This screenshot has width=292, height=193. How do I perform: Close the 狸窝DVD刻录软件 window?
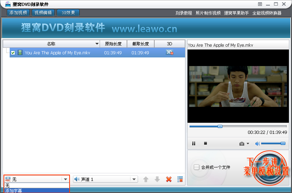click(284, 4)
